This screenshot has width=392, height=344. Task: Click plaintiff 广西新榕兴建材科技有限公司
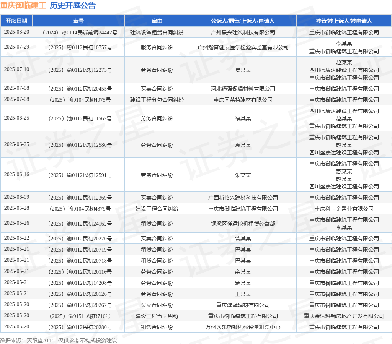point(243,198)
